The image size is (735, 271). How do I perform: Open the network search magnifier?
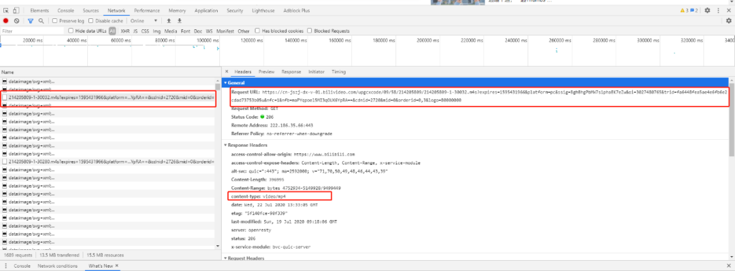tap(41, 20)
